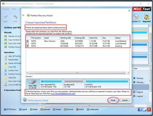Click the Align All Partitions icon

(x=6, y=56)
